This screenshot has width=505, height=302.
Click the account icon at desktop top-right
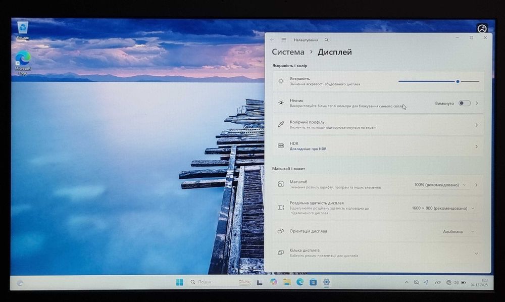pyautogui.click(x=482, y=29)
